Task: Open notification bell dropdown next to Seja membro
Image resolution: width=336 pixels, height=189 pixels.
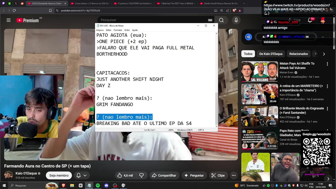Action: click(81, 175)
